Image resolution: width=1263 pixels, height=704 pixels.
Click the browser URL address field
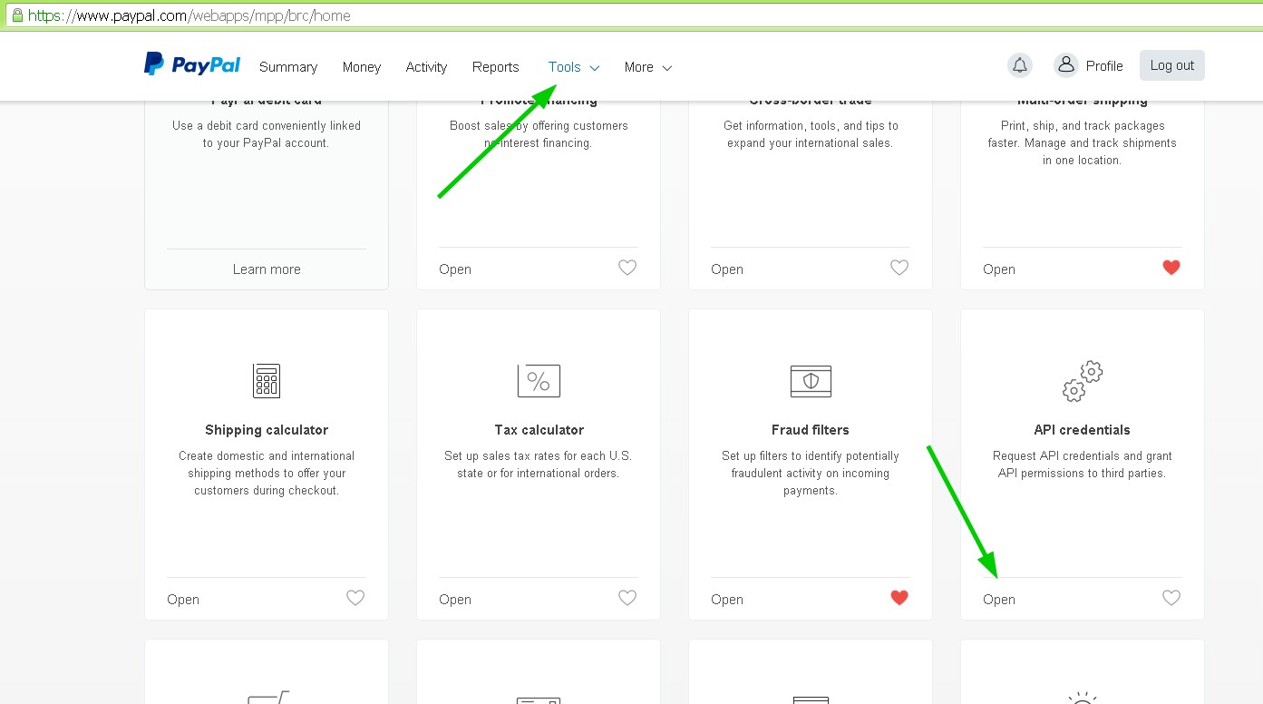click(x=635, y=15)
